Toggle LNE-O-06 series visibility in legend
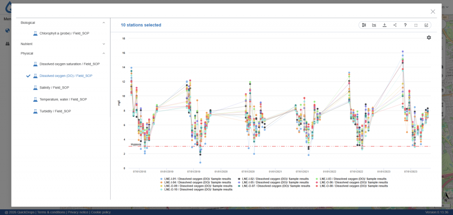 click(351, 182)
